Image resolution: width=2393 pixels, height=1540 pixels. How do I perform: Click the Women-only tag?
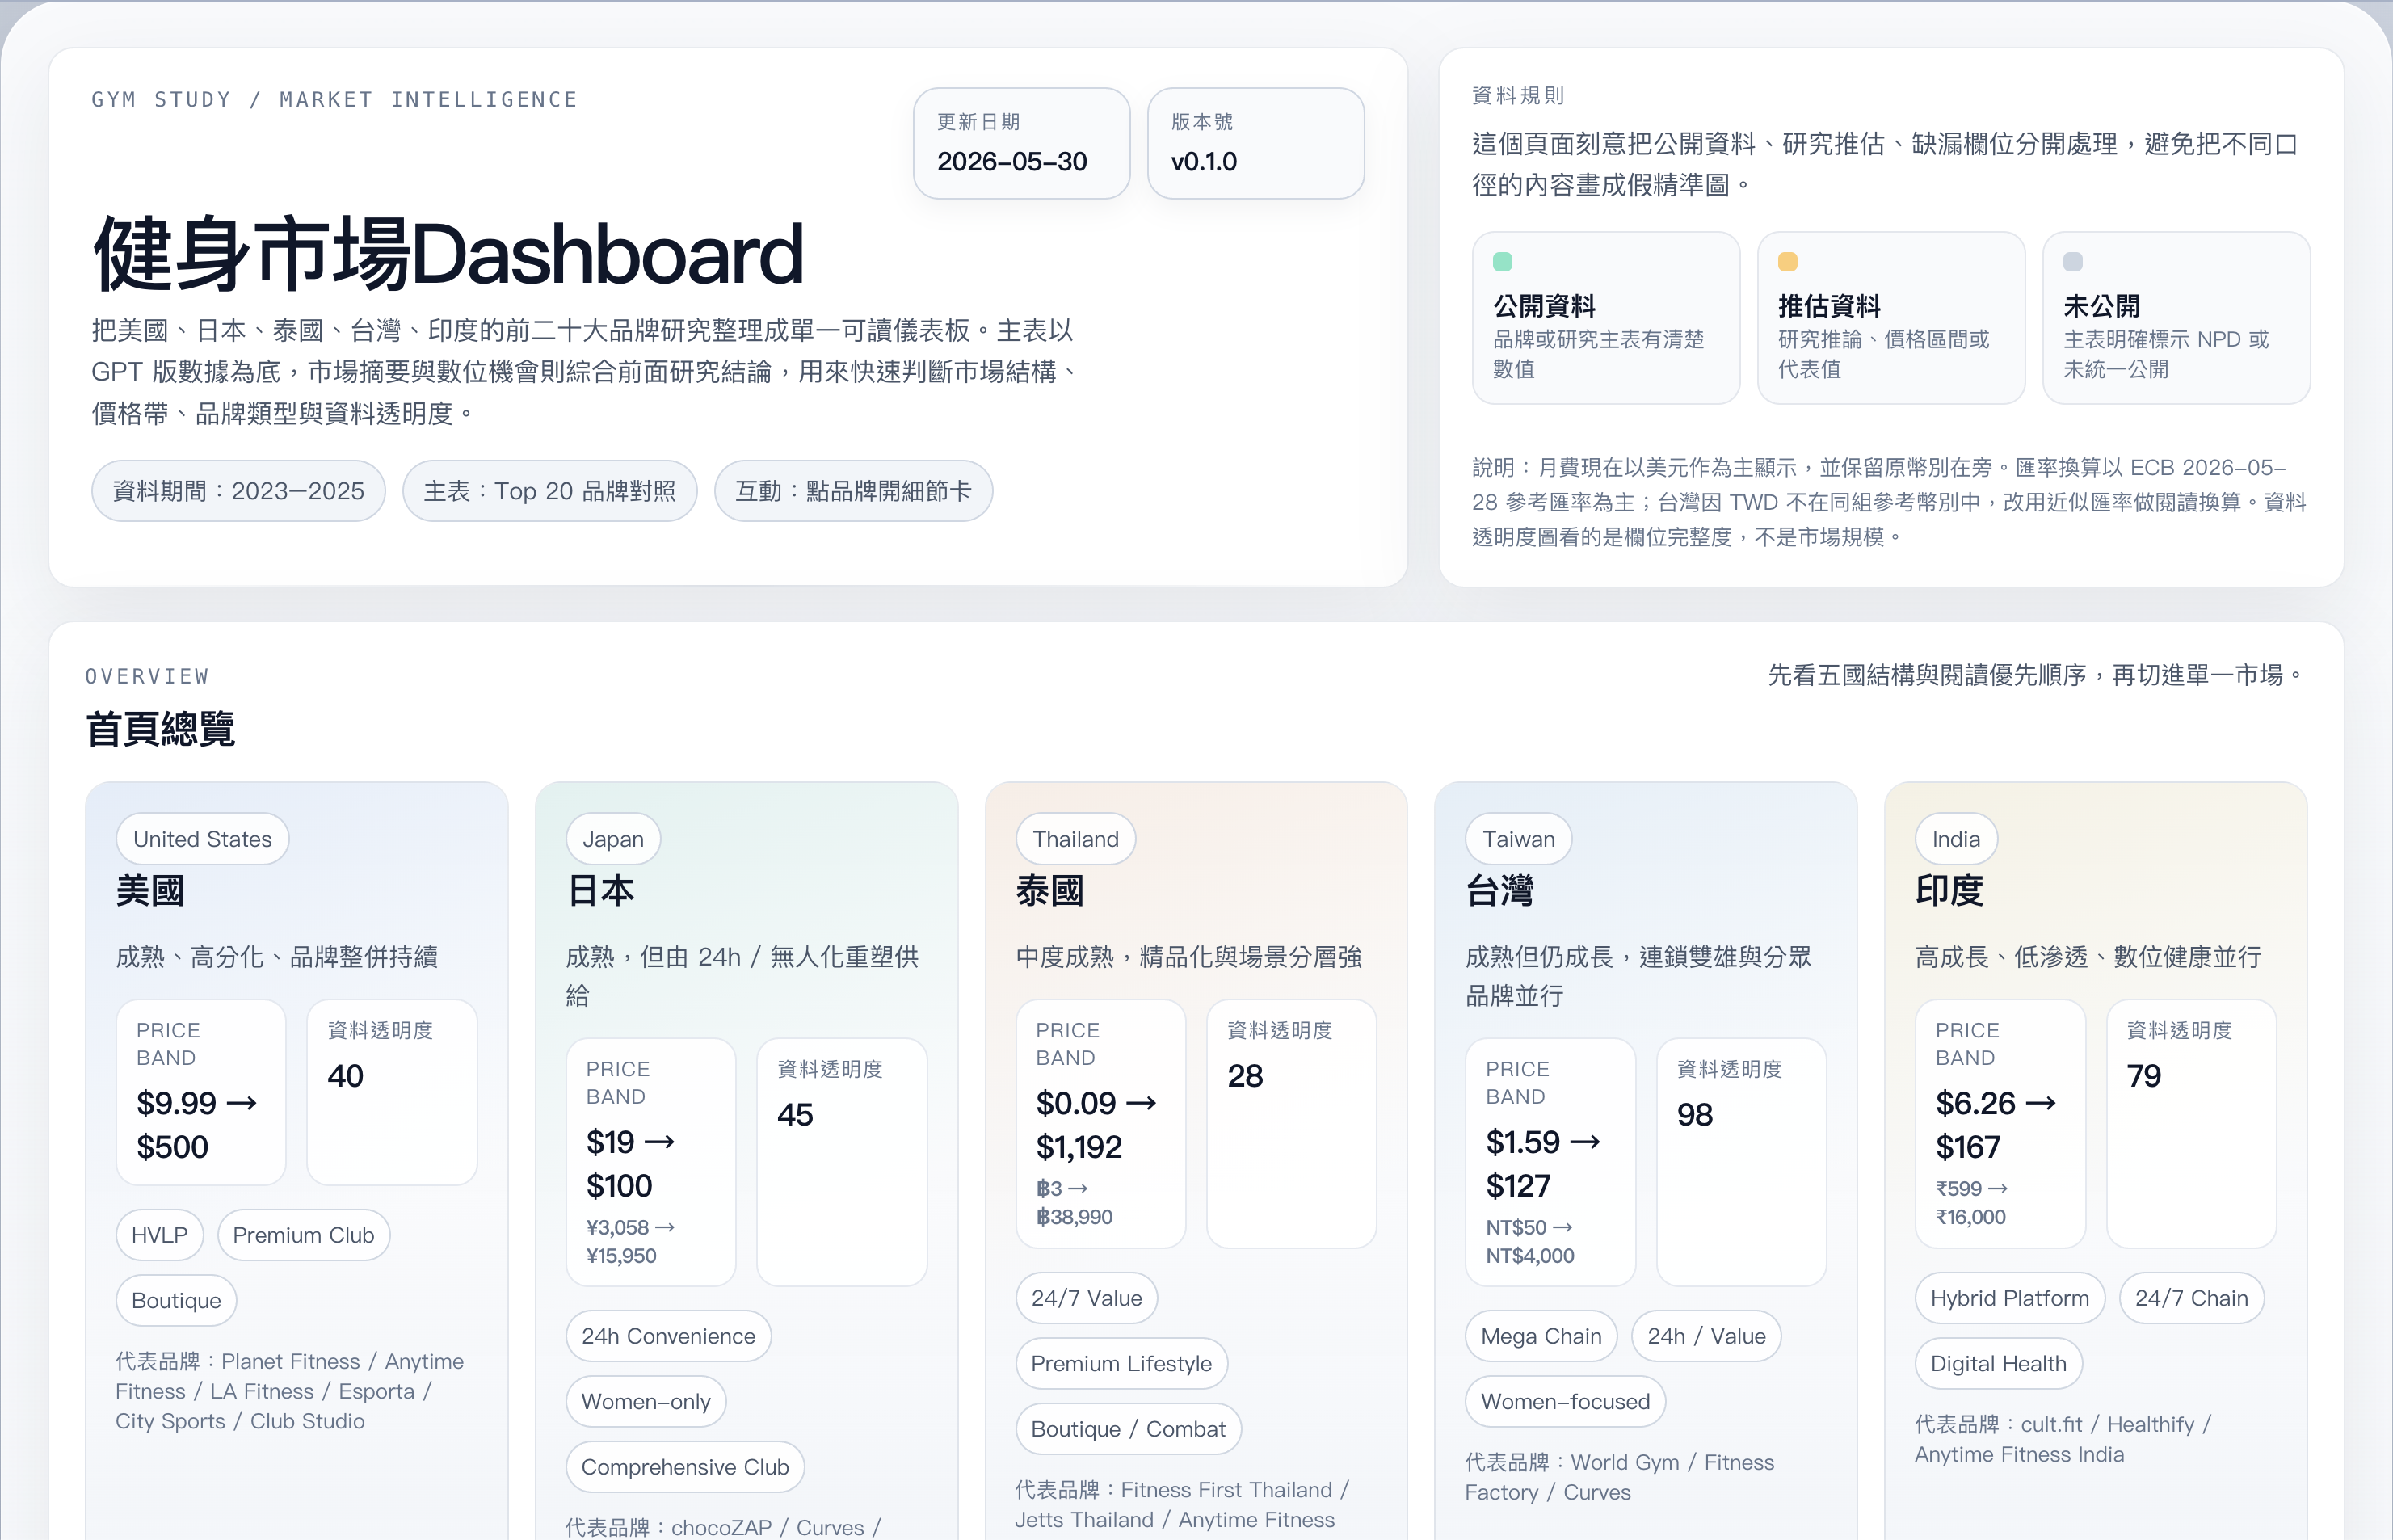[x=646, y=1401]
